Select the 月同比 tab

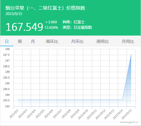(x=128, y=41)
